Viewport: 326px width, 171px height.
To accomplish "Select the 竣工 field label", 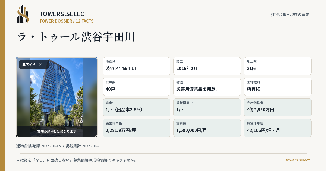I will [180, 62].
